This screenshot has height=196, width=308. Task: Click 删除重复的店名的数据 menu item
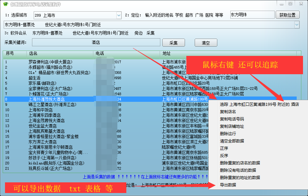(x=240, y=163)
